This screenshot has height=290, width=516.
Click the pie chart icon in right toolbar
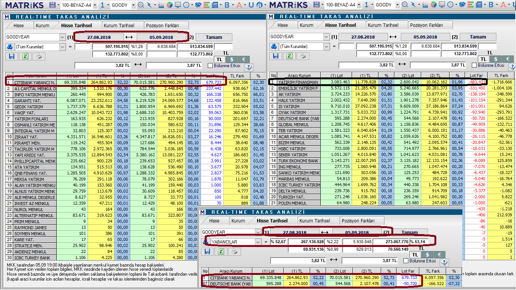(x=434, y=5)
